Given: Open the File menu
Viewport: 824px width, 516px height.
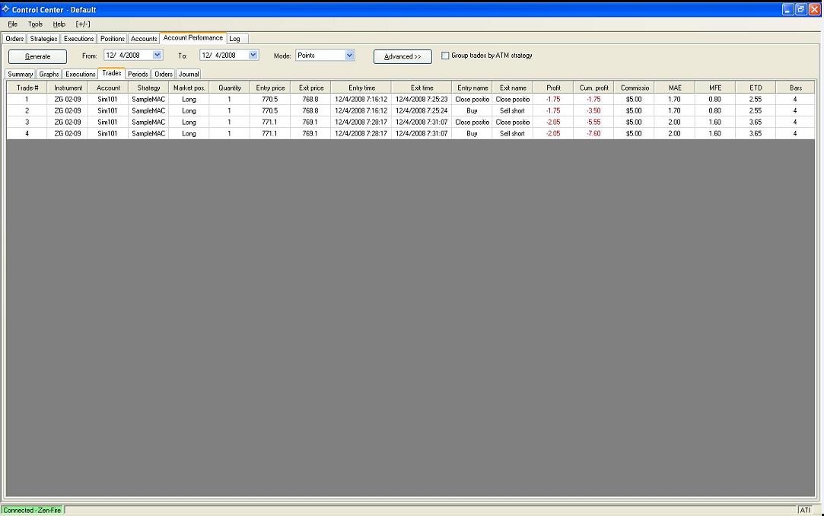Looking at the screenshot, I should pos(13,24).
